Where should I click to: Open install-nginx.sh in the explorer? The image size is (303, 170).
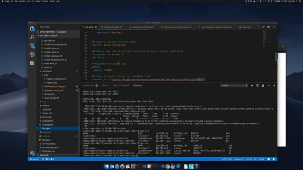point(52,52)
